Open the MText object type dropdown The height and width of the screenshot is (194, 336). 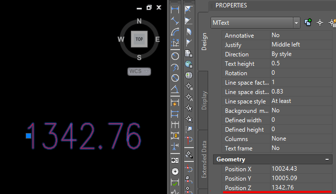(296, 23)
